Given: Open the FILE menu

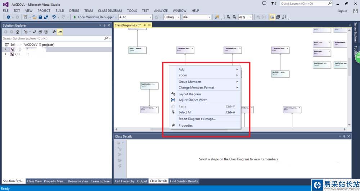Looking at the screenshot, I should click(5, 11).
